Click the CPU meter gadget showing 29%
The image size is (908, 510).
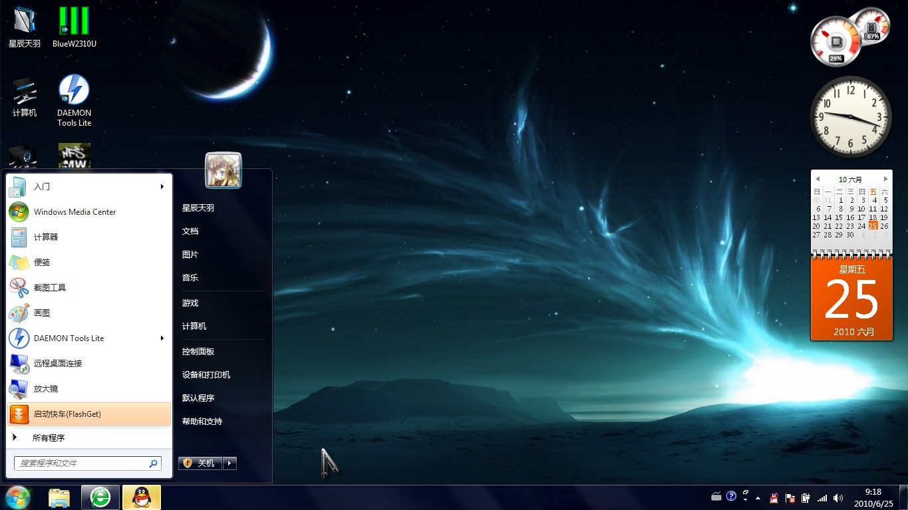click(835, 41)
